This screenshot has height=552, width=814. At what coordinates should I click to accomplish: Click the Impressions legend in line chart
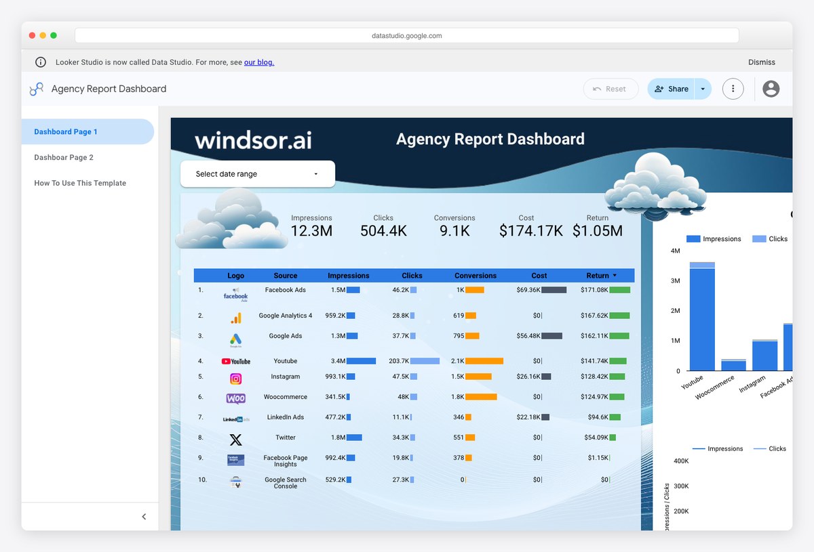[717, 448]
